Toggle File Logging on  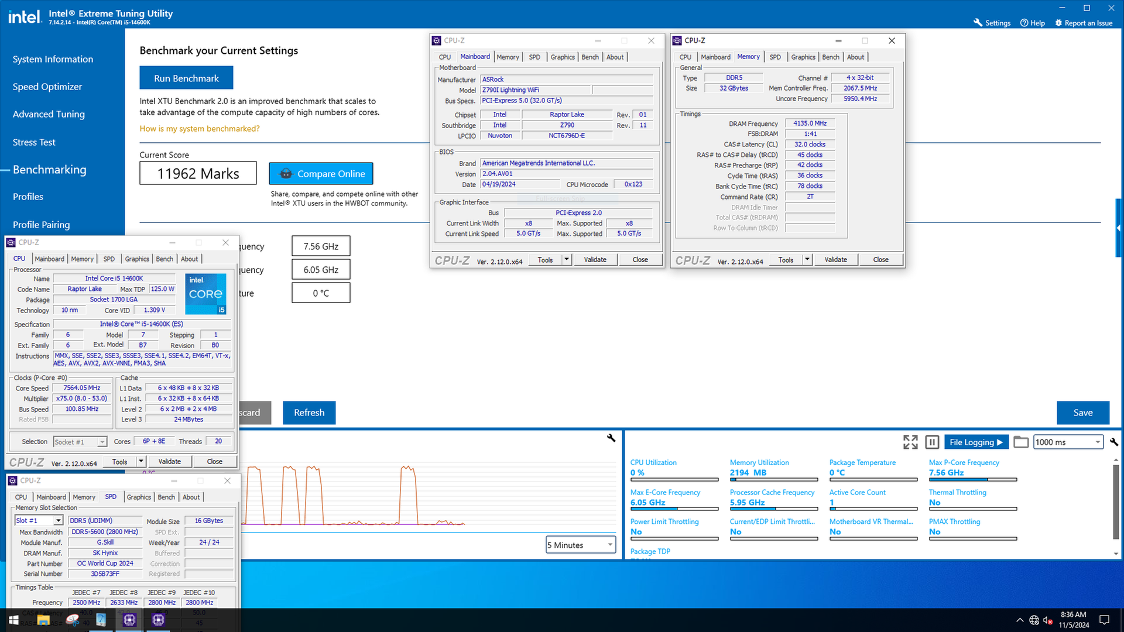coord(976,442)
